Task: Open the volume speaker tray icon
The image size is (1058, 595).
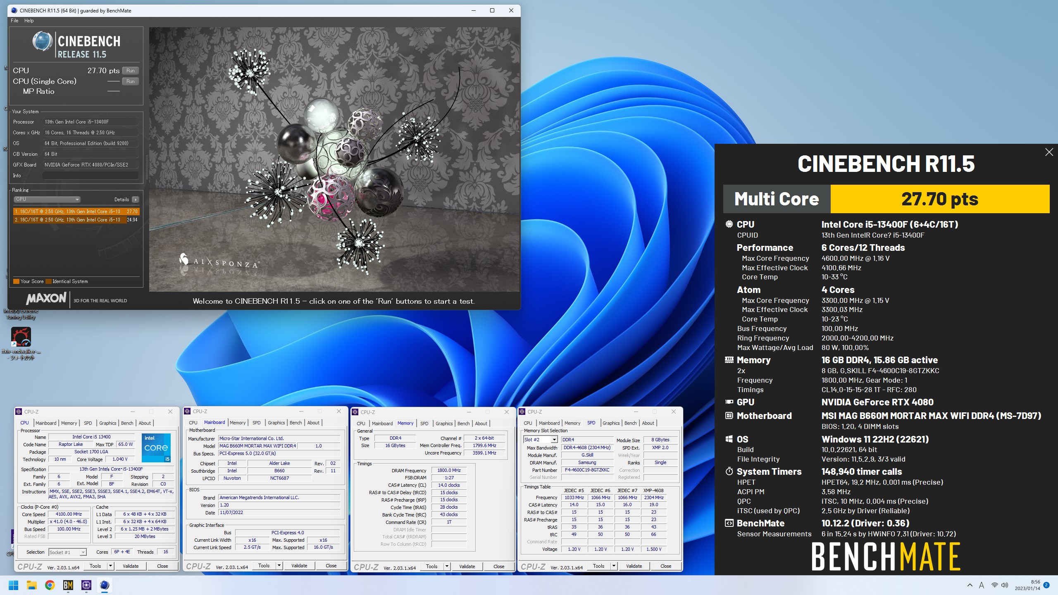Action: pos(1005,585)
